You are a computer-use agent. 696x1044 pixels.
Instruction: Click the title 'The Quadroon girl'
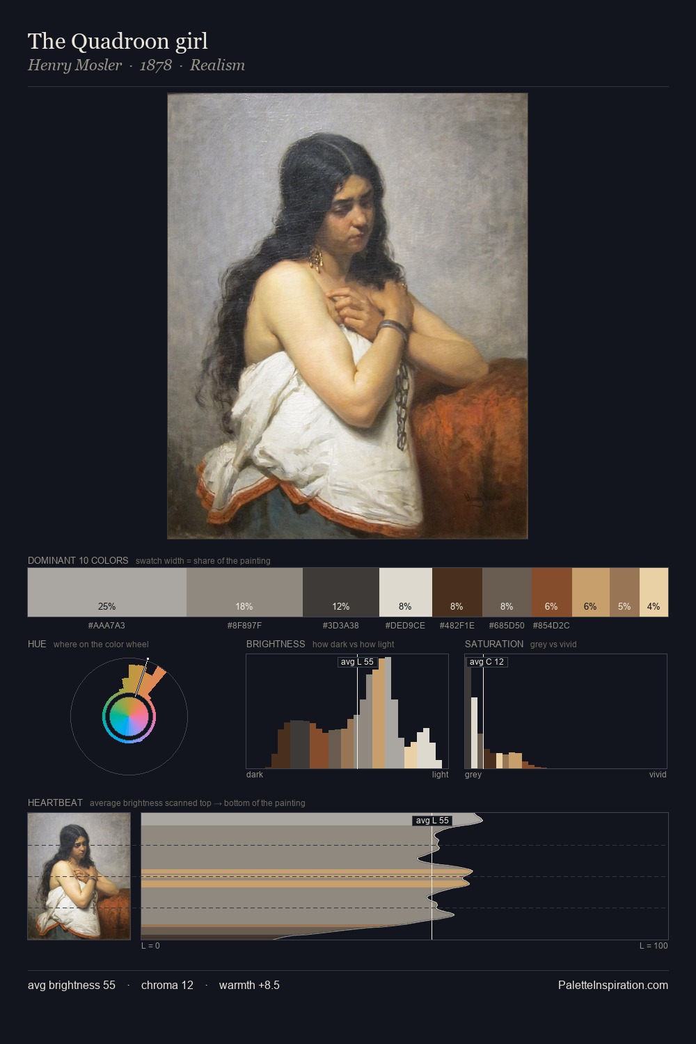tap(118, 41)
